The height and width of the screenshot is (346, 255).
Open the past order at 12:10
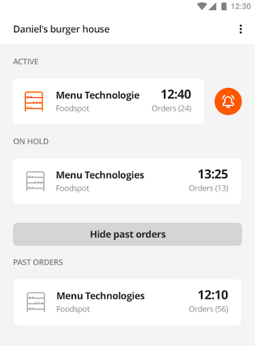pos(128,302)
